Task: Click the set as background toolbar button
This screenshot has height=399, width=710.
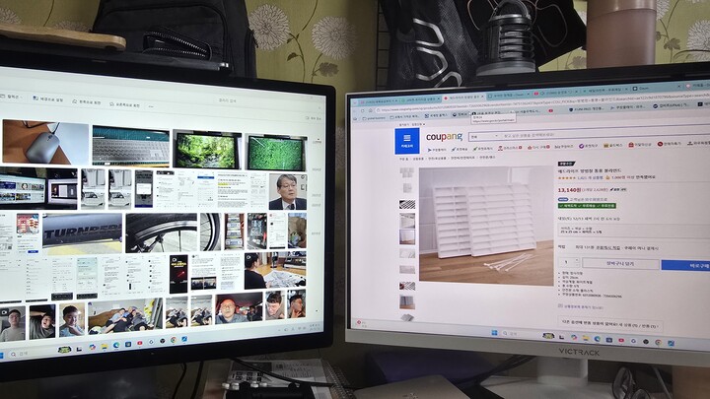Action: click(x=47, y=100)
